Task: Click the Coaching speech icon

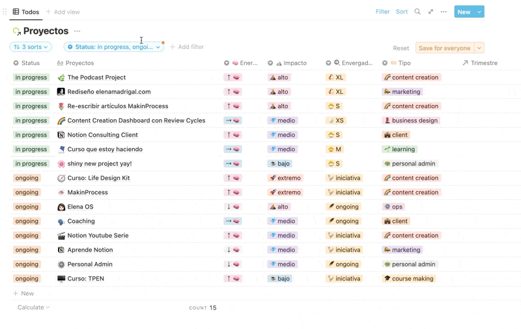Action: pos(61,222)
